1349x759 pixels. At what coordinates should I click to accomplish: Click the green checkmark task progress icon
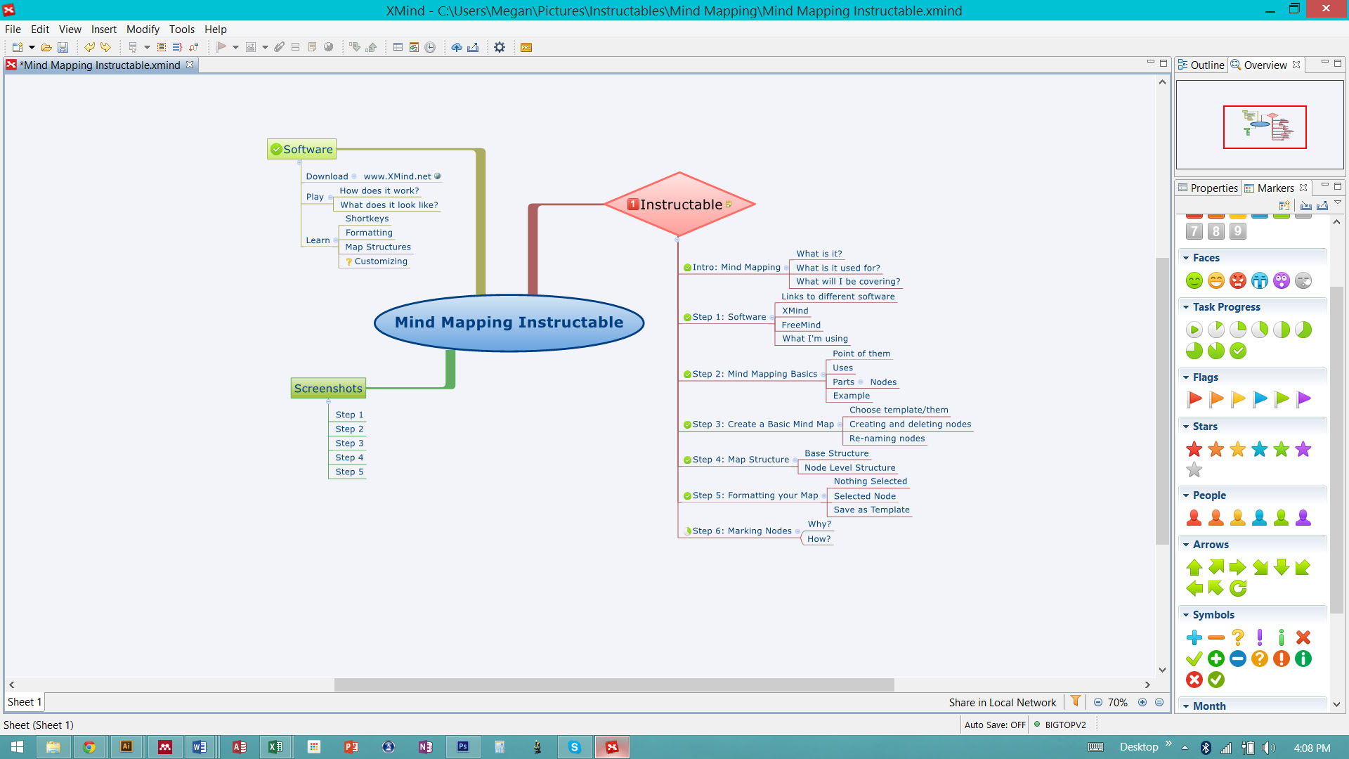pos(1238,351)
